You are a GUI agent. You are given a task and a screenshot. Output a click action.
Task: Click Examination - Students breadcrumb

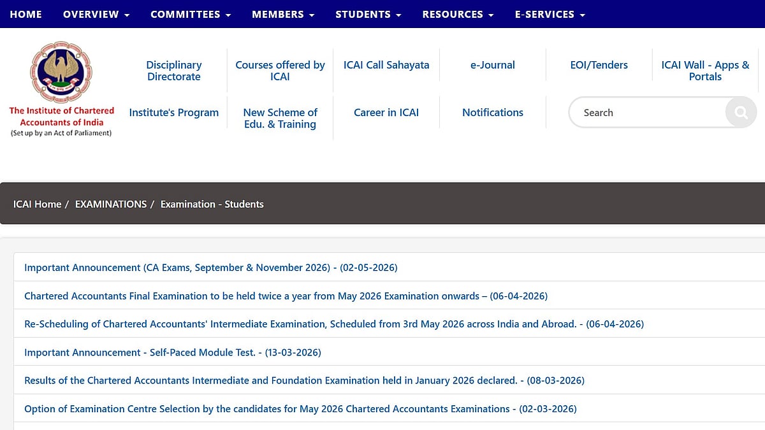point(212,204)
